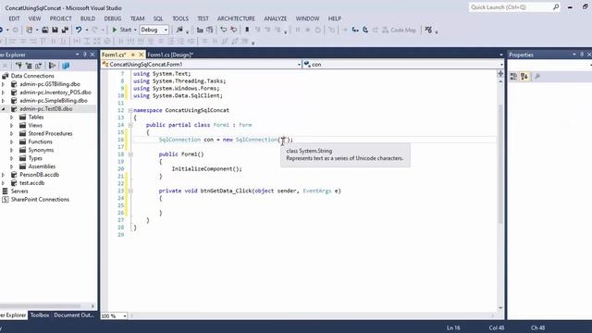Click the Uncomment selected lines icon
Screen dimensions: 592x333
[234, 30]
